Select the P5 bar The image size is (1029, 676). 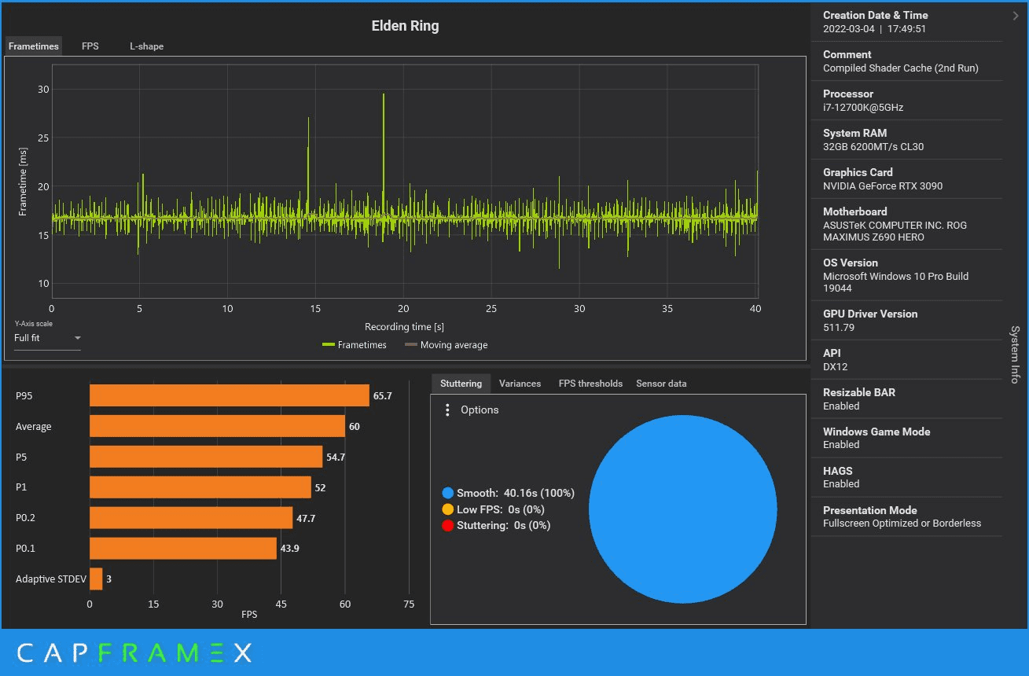pos(206,457)
